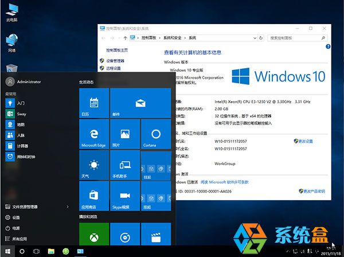Click the first 挂起 pending tile

pyautogui.click(x=156, y=165)
